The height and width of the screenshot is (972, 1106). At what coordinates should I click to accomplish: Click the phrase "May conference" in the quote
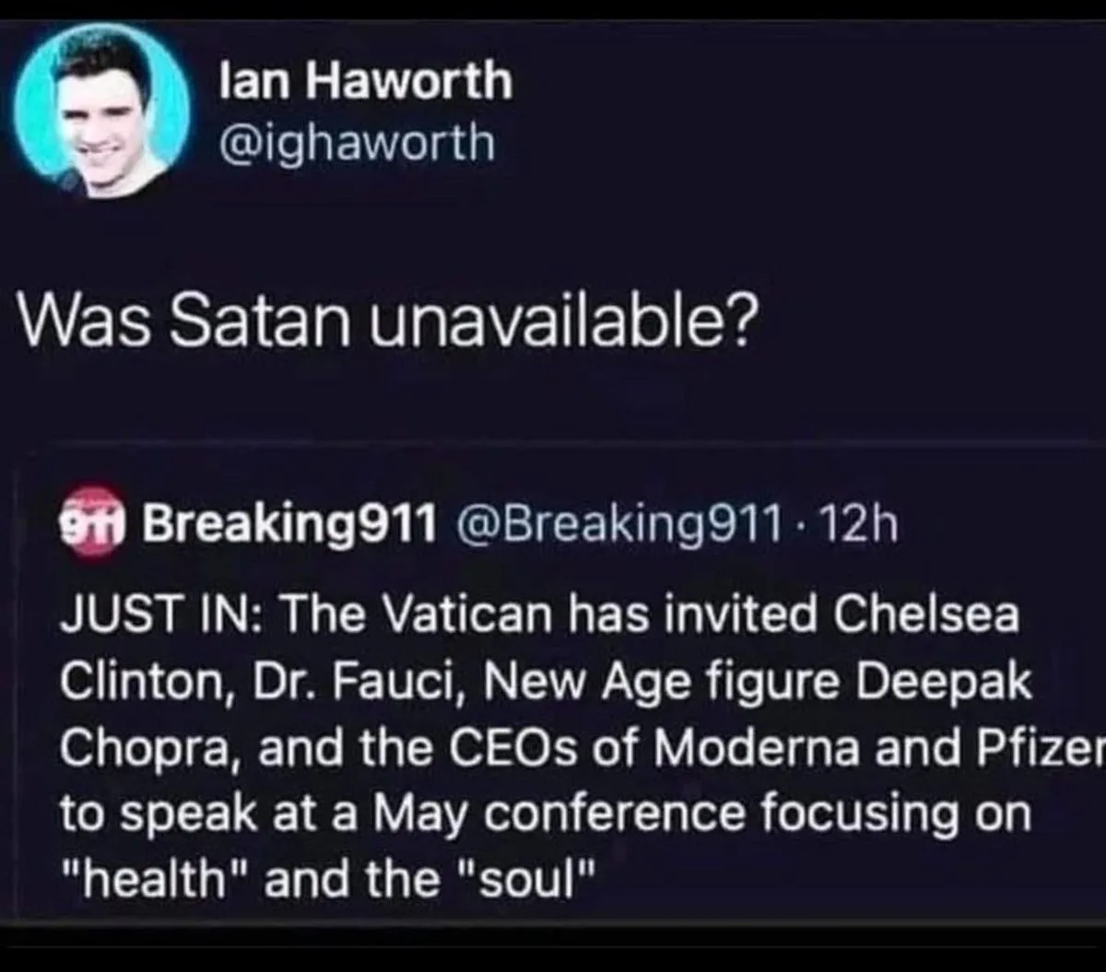533,813
